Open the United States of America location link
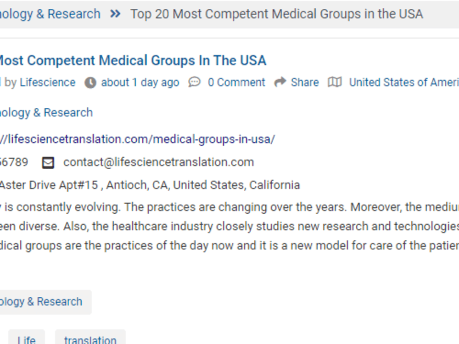 tap(404, 83)
